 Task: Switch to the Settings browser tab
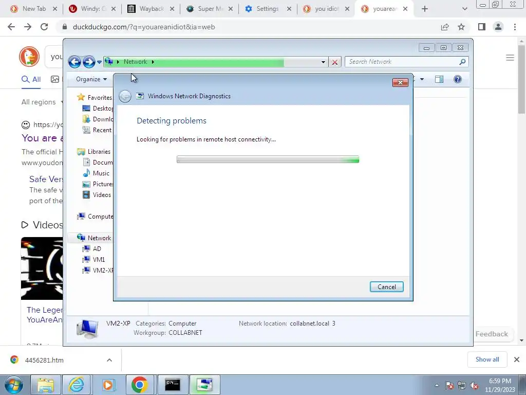[267, 9]
